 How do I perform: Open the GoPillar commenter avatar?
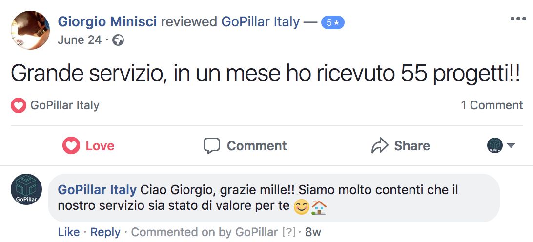[x=27, y=190]
